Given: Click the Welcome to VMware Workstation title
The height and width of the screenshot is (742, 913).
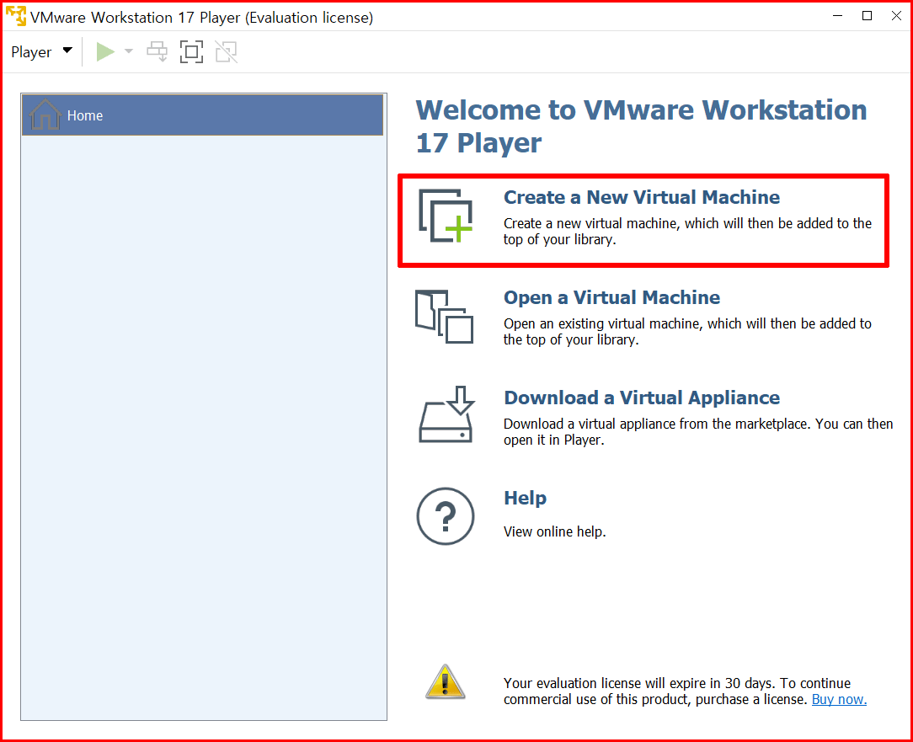Looking at the screenshot, I should click(x=641, y=126).
